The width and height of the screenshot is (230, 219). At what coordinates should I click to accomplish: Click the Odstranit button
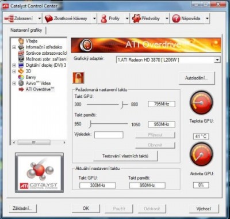(x=152, y=209)
